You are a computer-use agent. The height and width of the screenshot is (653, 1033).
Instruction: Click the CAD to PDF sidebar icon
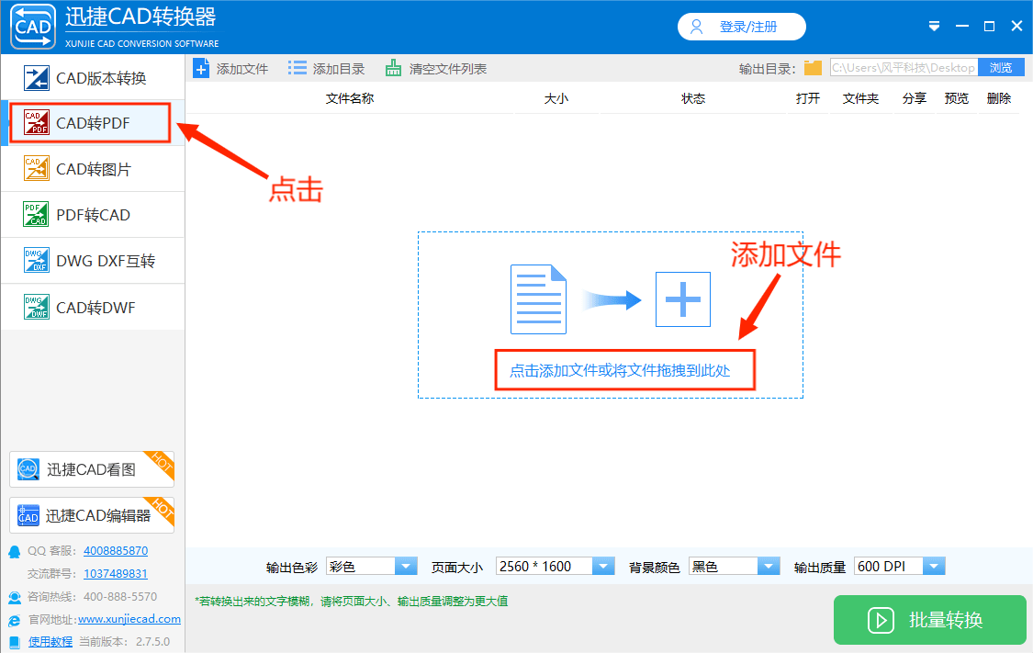(36, 122)
